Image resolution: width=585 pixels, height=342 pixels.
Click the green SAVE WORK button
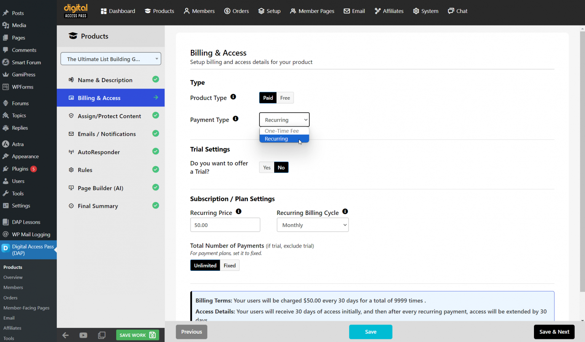(x=137, y=335)
